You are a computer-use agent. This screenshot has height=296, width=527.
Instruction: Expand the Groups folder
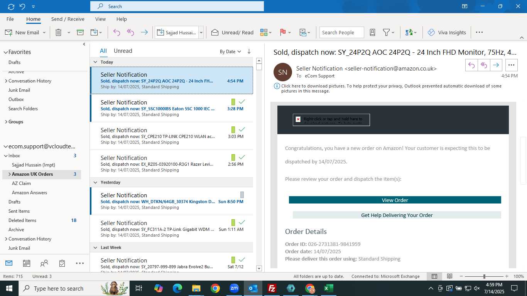point(6,122)
